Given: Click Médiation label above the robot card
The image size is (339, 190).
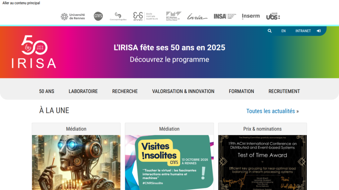Looking at the screenshot, I should (76, 129).
